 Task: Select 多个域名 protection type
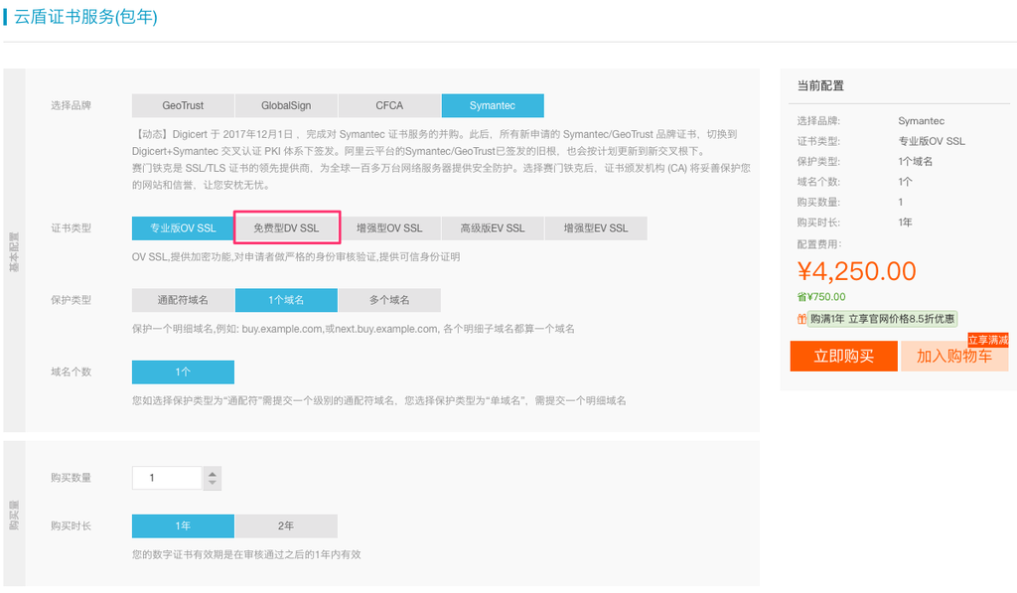point(389,300)
